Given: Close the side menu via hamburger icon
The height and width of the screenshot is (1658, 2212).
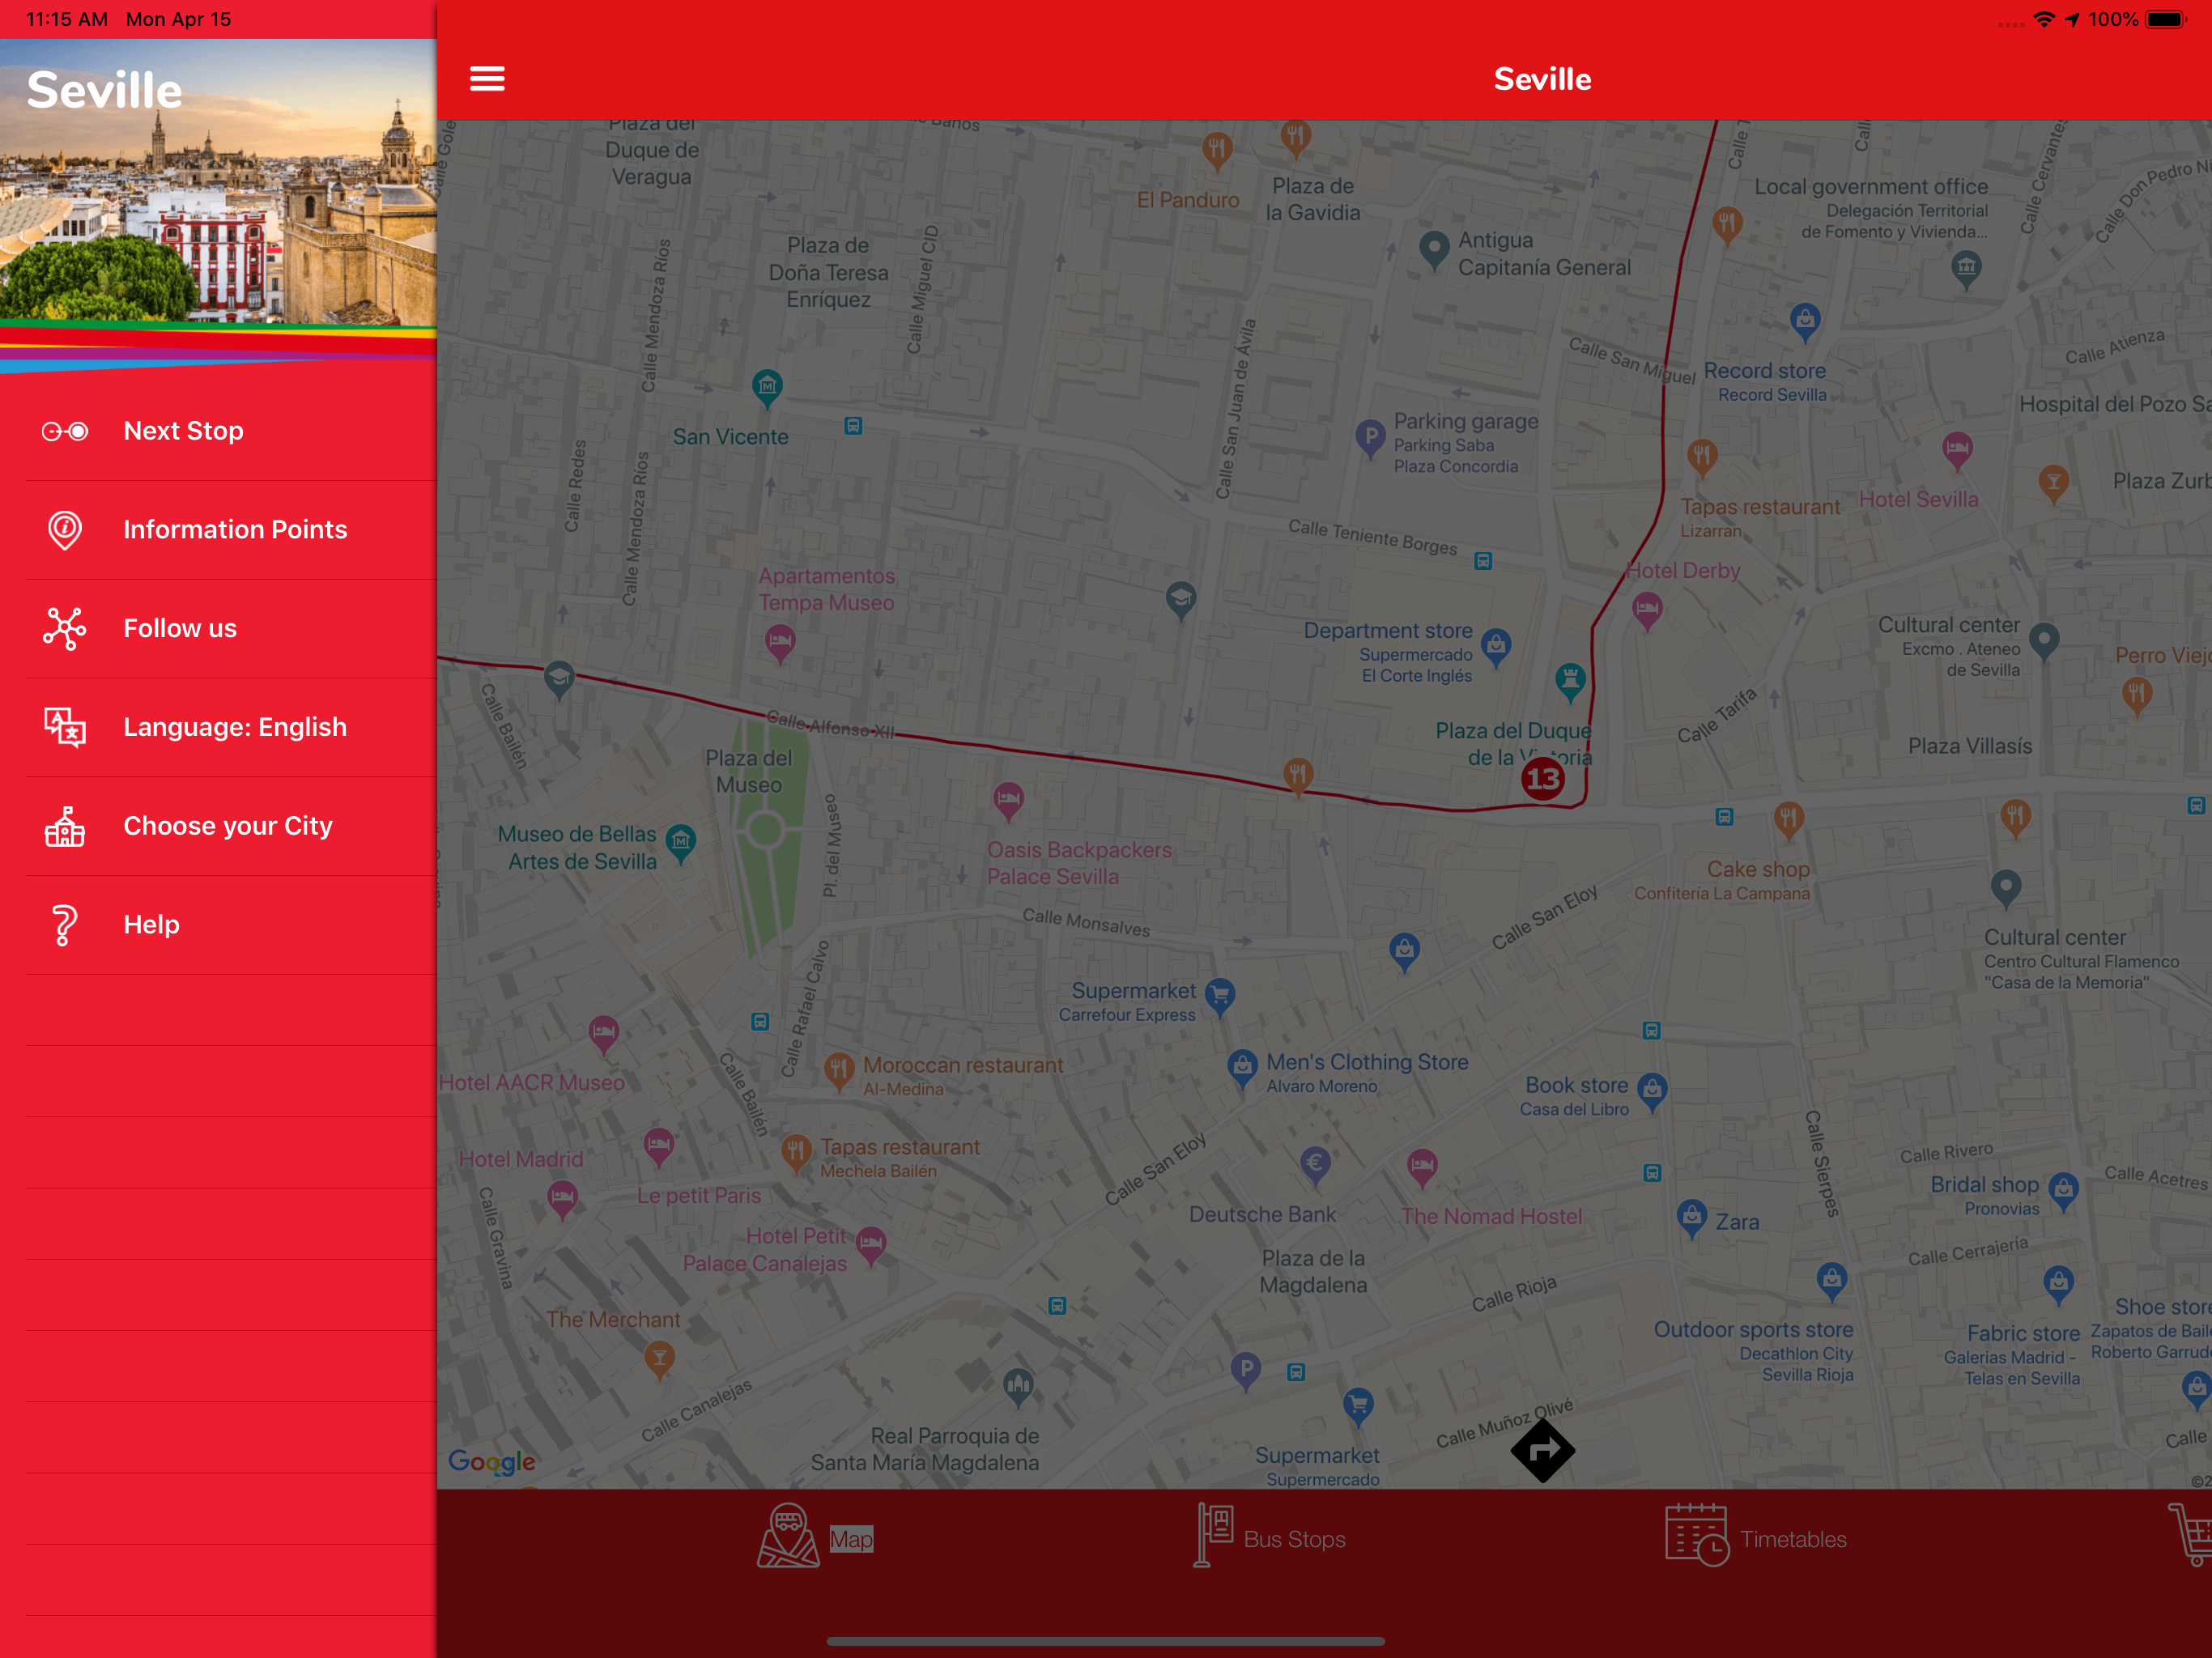Looking at the screenshot, I should click(487, 78).
